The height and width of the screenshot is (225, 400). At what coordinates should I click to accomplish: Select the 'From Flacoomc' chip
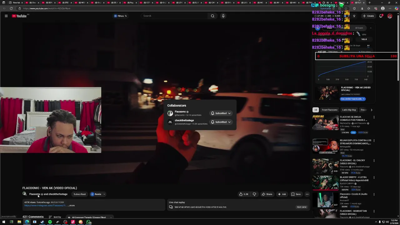(x=330, y=110)
